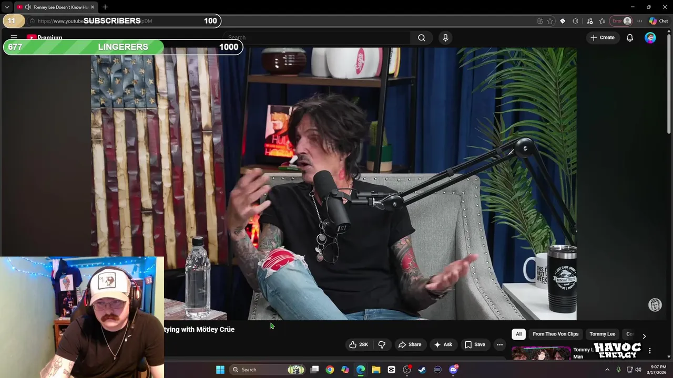The width and height of the screenshot is (673, 378).
Task: Open volume control in system tray
Action: click(638, 370)
